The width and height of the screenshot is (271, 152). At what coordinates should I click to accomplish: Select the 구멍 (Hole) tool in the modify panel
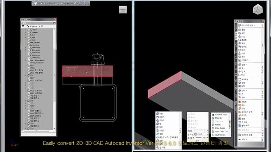pos(160,114)
